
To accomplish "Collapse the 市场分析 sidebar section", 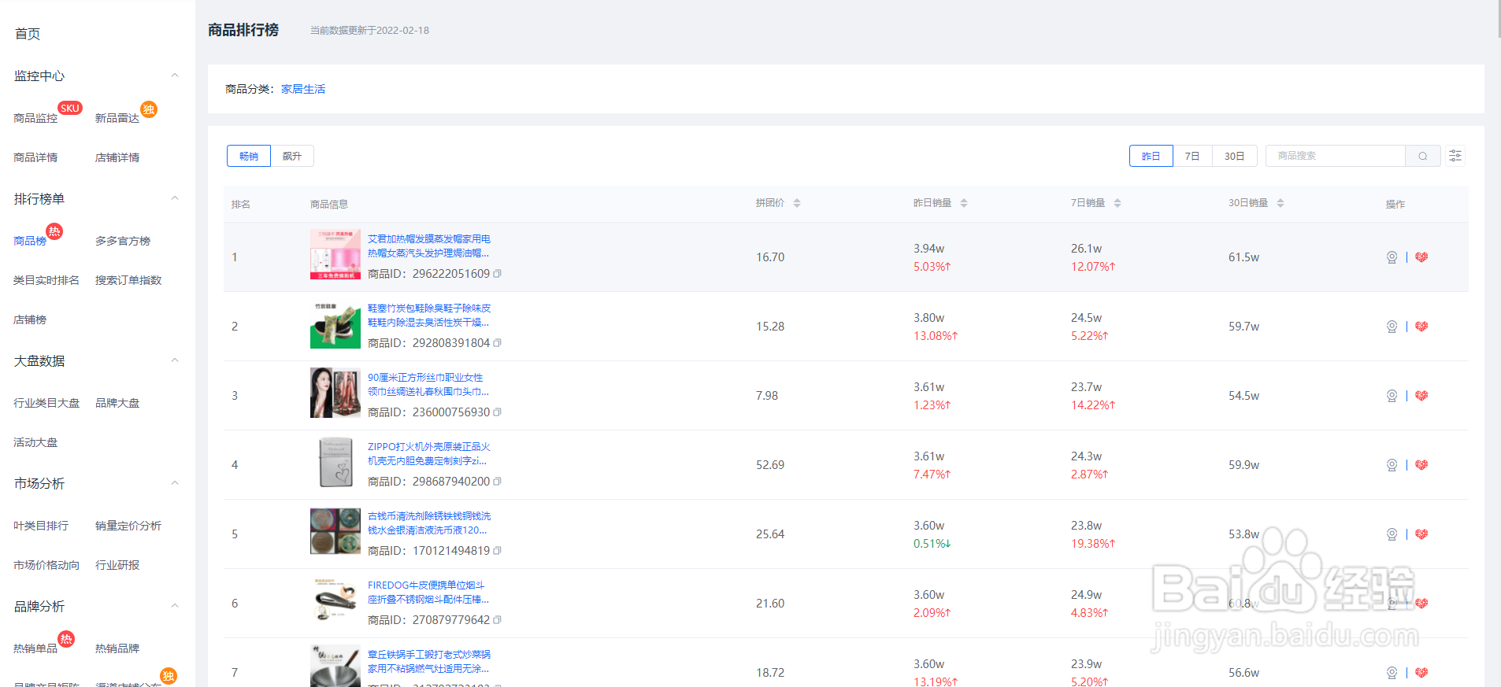I will coord(175,483).
